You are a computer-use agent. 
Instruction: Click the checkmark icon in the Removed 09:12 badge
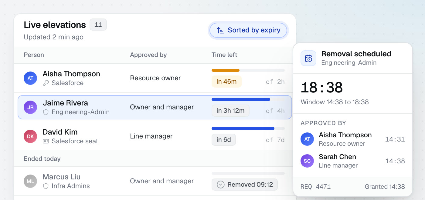221,185
